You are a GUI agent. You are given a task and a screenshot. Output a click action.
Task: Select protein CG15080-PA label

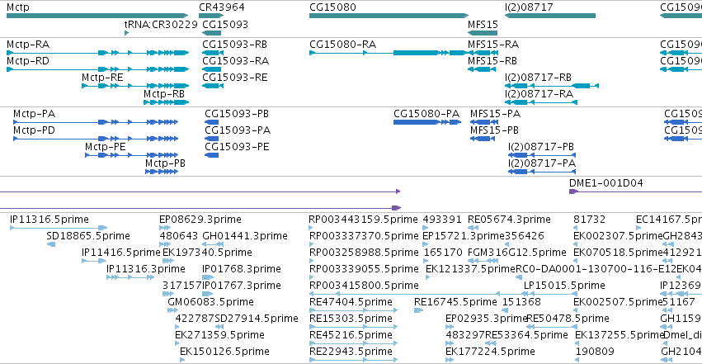click(x=426, y=114)
